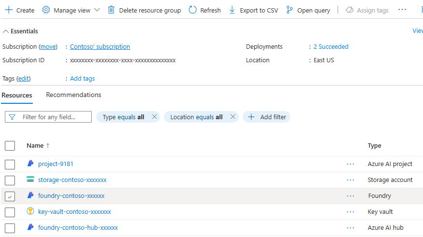
Task: Click the Filter for any field input box
Action: point(48,117)
